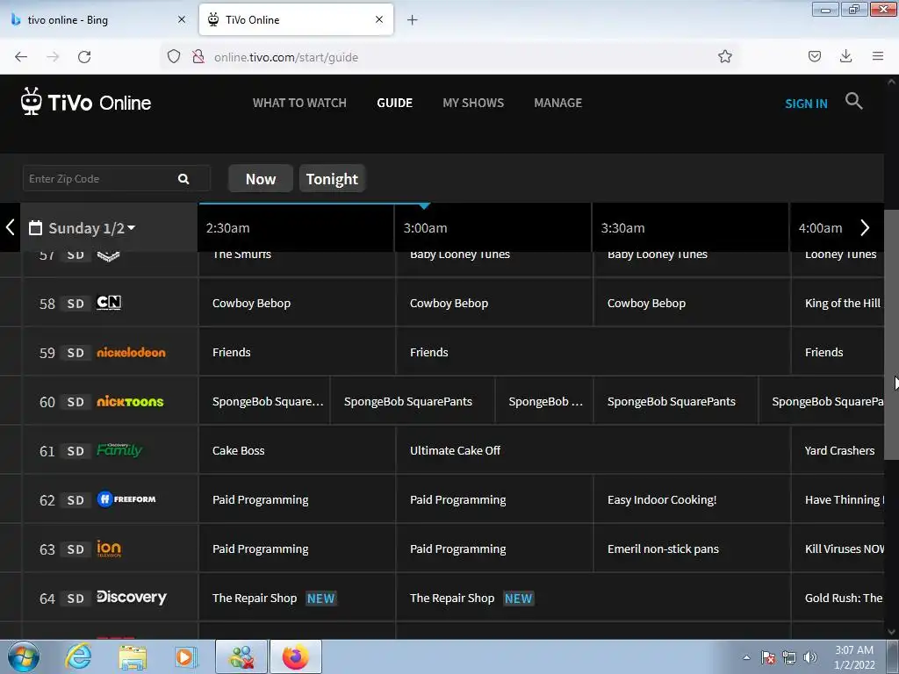Reload the page in Firefox
The width and height of the screenshot is (899, 674).
[x=84, y=57]
